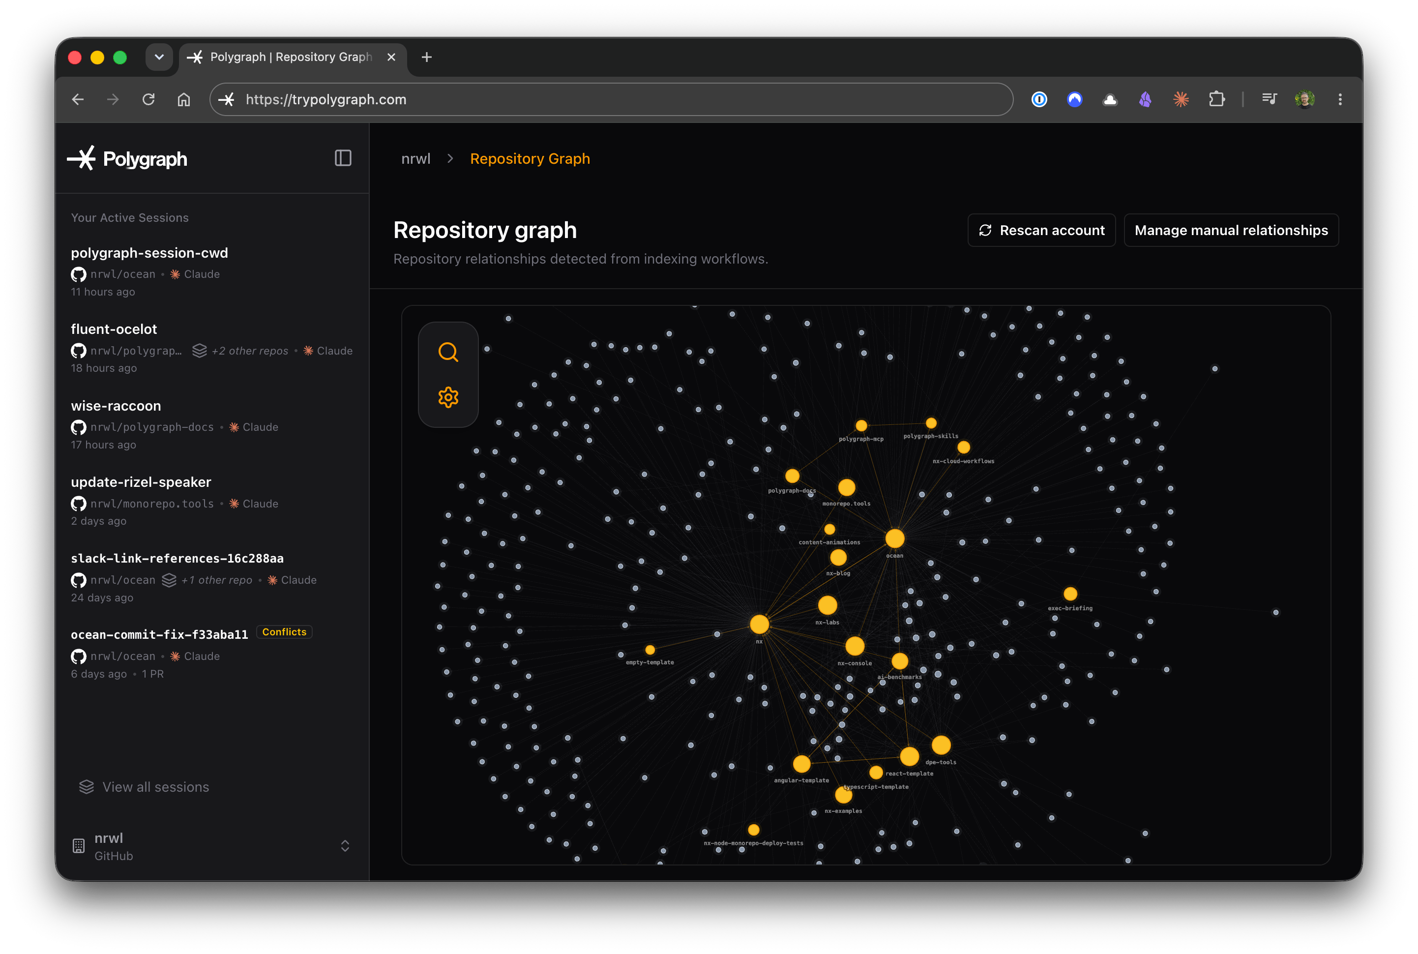Click the 'Your Active Sessions' heading
The height and width of the screenshot is (954, 1418).
(130, 218)
